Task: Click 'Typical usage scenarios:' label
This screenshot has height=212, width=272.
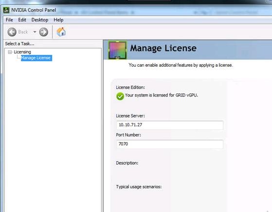Action: point(139,187)
